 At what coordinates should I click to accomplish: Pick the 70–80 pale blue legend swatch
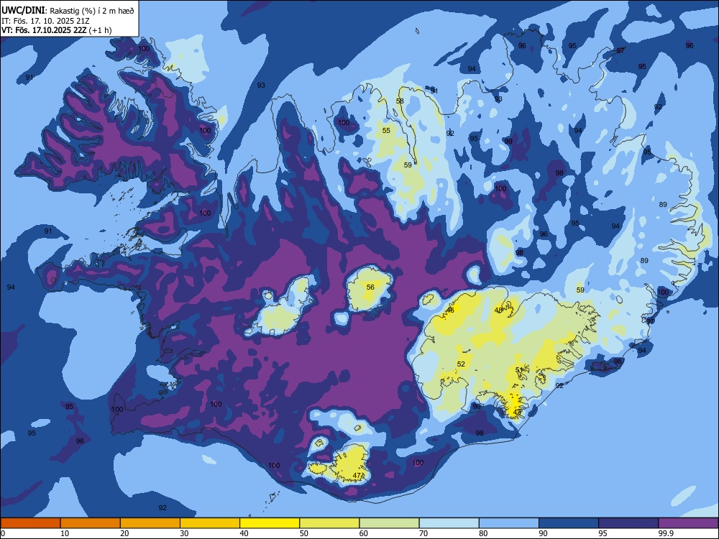449,523
